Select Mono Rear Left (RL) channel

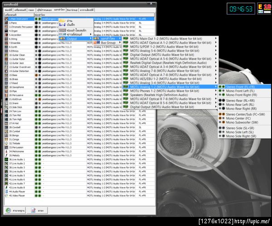coord(244,105)
